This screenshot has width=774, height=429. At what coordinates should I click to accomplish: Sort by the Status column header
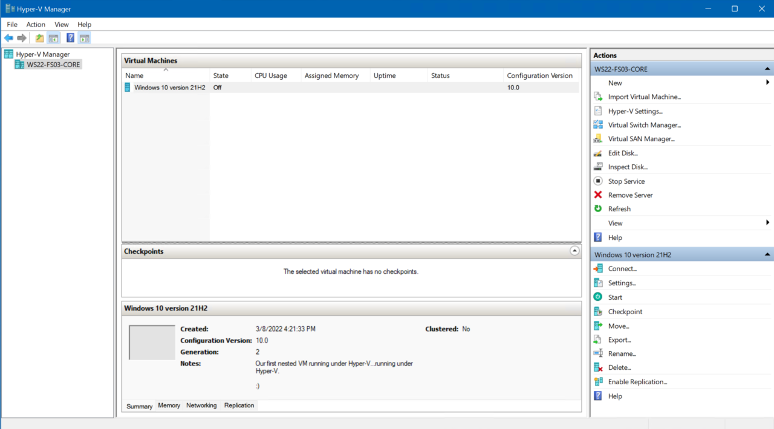pyautogui.click(x=465, y=76)
